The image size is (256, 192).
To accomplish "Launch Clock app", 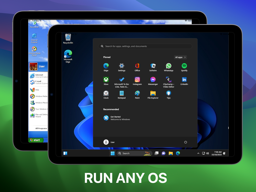I will pyautogui.click(x=106, y=94).
